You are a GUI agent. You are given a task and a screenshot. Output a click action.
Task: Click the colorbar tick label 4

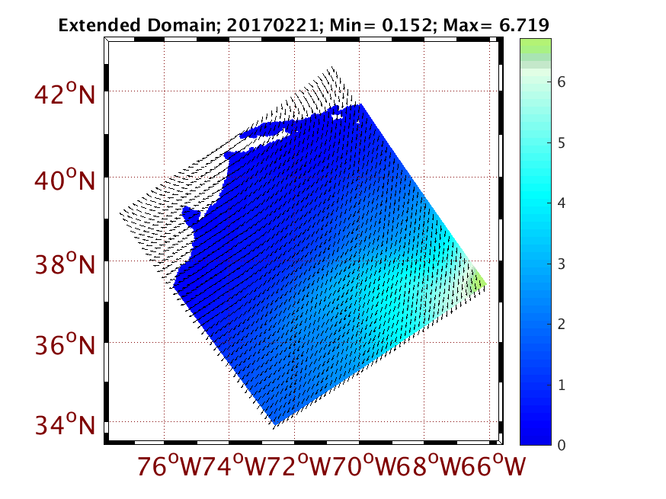(x=561, y=203)
